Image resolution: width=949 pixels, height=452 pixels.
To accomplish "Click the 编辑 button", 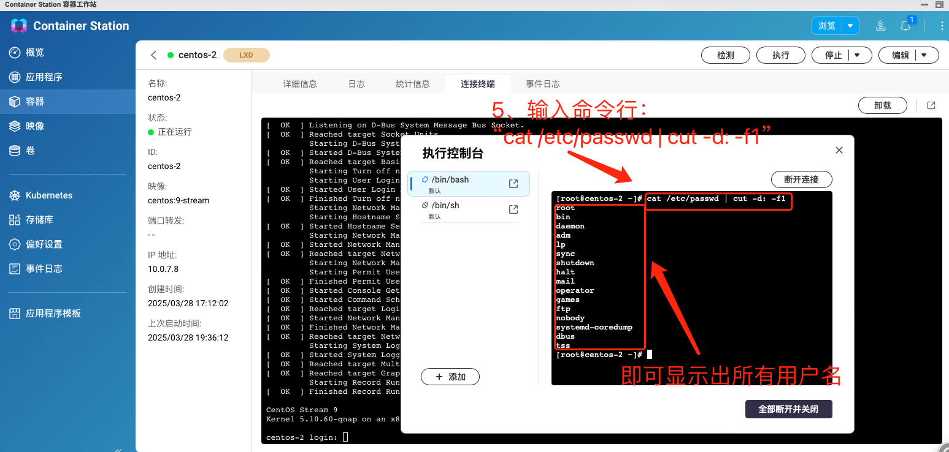I will pos(901,55).
